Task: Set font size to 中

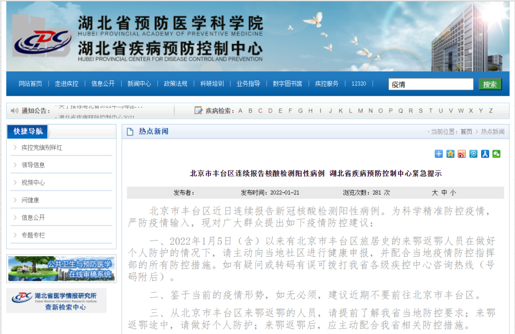Action: (x=444, y=192)
